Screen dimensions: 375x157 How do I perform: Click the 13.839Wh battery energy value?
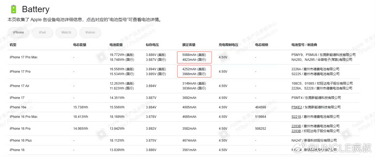tap(117, 150)
